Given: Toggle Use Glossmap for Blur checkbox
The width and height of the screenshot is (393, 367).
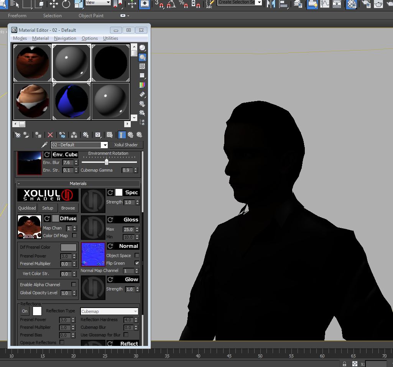Looking at the screenshot, I should click(x=126, y=335).
